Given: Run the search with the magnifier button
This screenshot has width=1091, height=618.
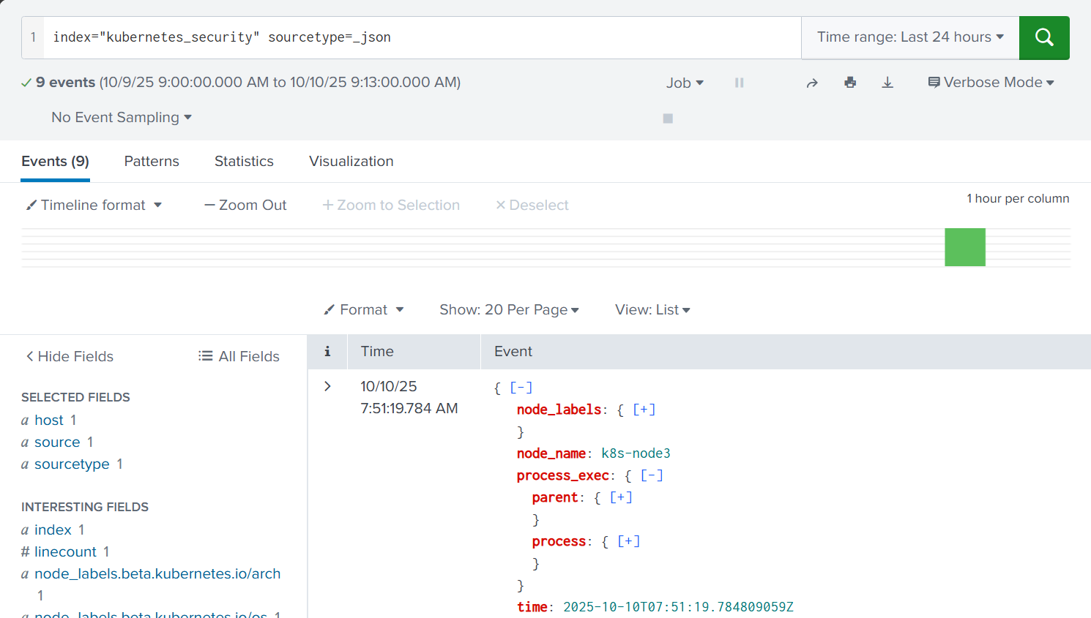Looking at the screenshot, I should pyautogui.click(x=1044, y=37).
